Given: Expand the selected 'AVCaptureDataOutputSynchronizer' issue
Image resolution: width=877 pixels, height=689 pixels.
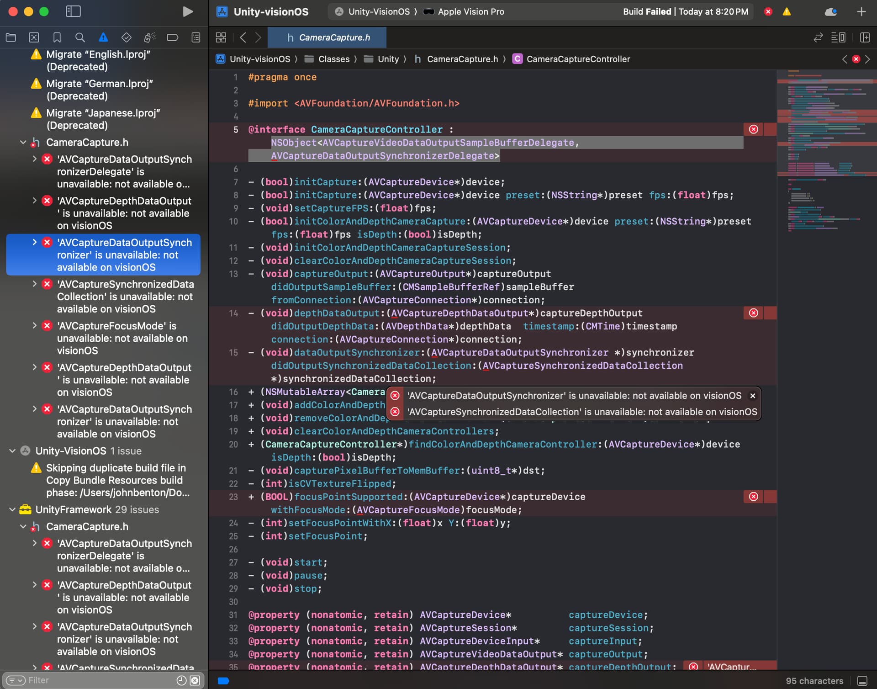Looking at the screenshot, I should (x=34, y=242).
